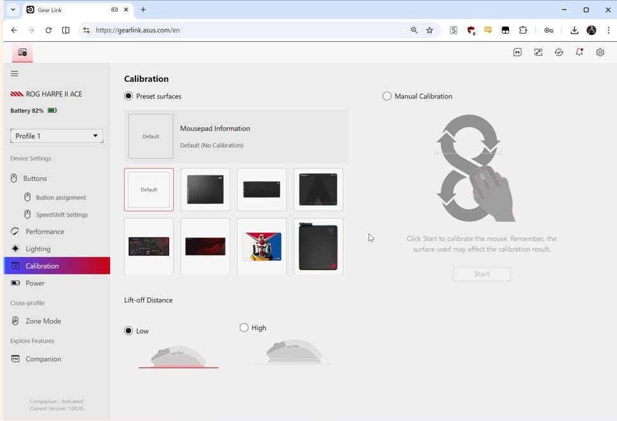Click the Lighting sun icon
Viewport: 617px width, 421px height.
coord(15,248)
